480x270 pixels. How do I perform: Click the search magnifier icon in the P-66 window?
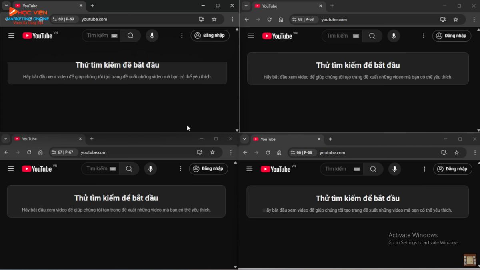click(373, 169)
